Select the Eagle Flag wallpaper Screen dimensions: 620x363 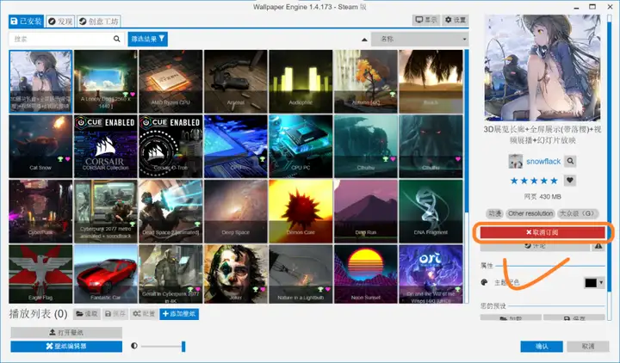(40, 274)
